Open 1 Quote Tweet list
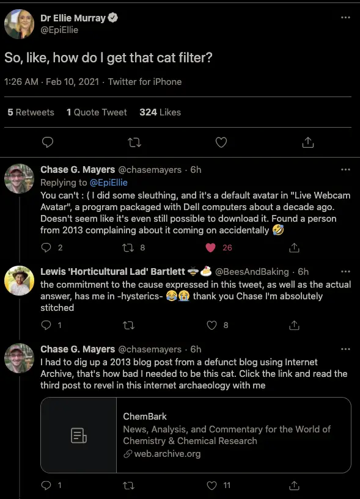 97,112
